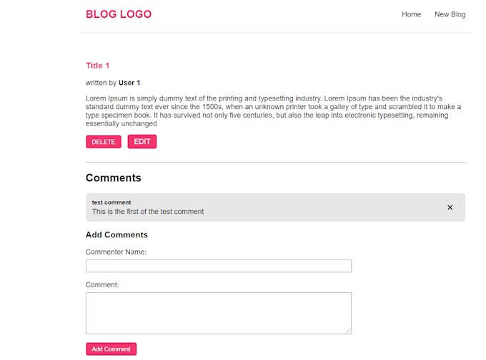This screenshot has width=486, height=360.
Task: Go to the Home page
Action: 411,14
